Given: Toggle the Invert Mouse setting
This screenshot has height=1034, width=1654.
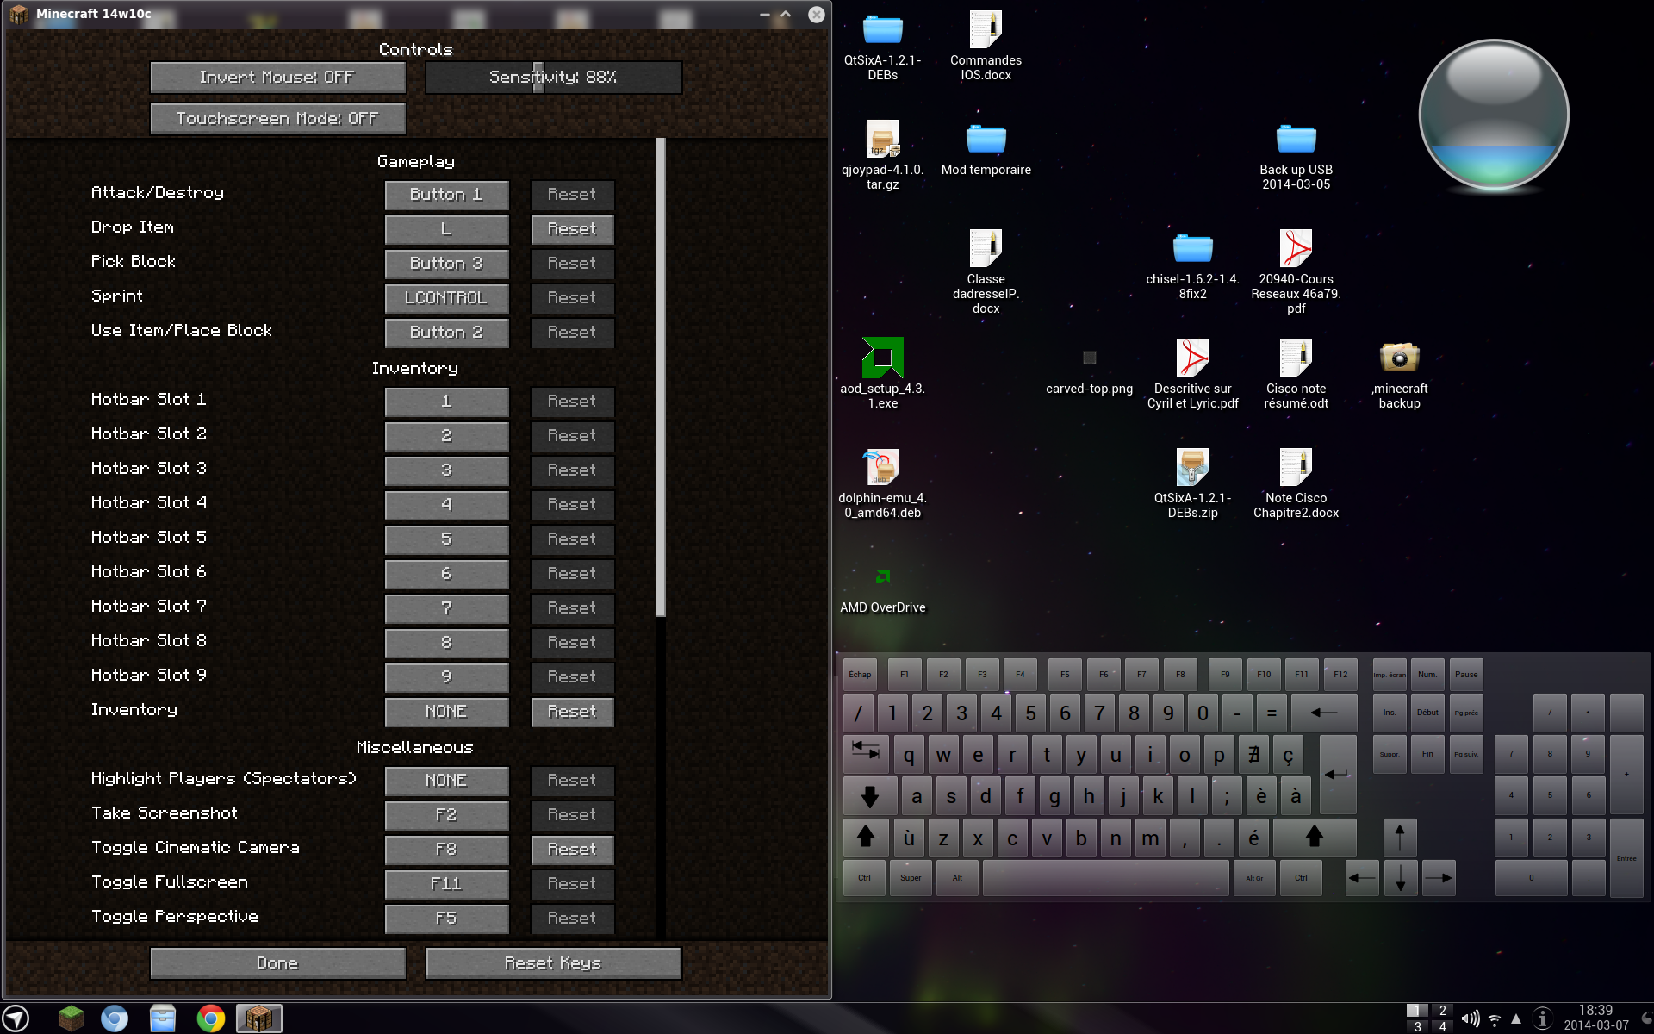Looking at the screenshot, I should tap(277, 78).
